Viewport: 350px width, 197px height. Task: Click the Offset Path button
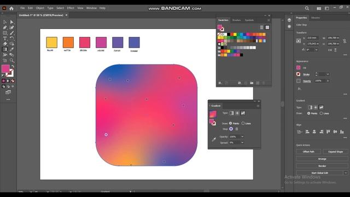(308, 152)
